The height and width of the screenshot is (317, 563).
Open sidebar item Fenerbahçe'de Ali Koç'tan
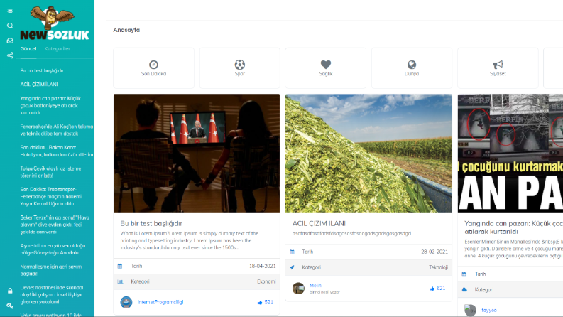point(57,130)
